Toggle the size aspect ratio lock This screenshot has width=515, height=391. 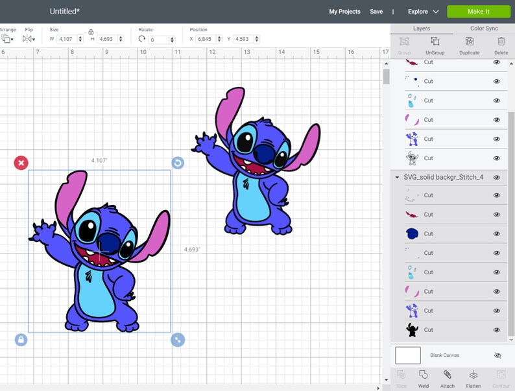coord(91,32)
